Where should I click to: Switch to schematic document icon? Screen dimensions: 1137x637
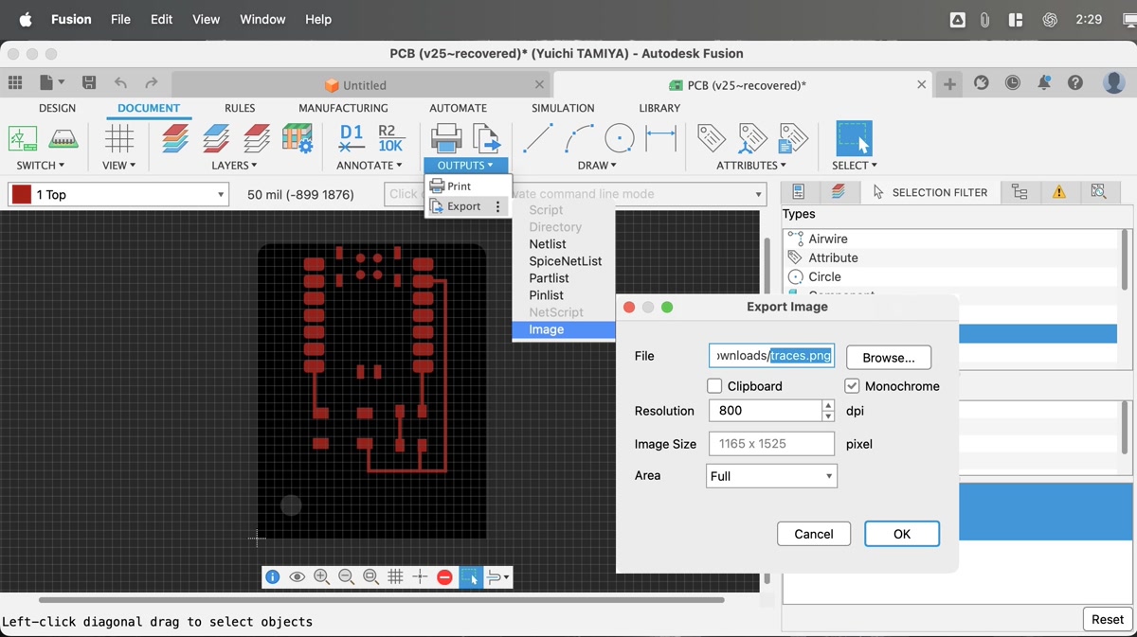coord(23,138)
